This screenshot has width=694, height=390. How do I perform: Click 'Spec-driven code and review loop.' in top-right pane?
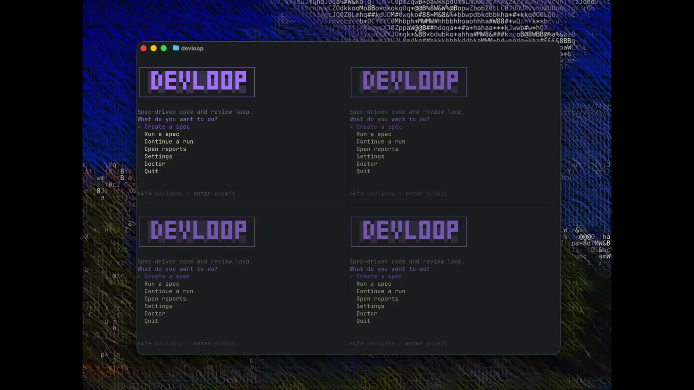click(x=407, y=112)
